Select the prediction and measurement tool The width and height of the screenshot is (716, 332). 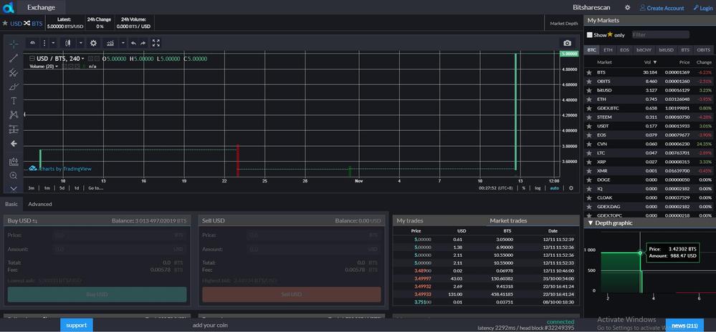point(14,130)
